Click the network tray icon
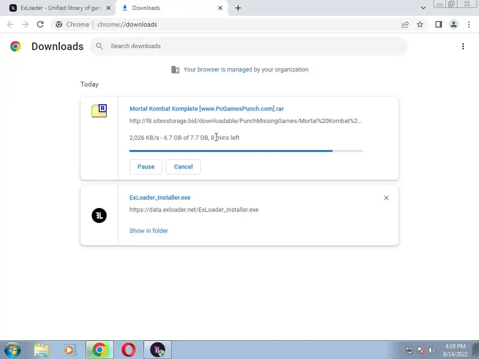 click(x=409, y=350)
